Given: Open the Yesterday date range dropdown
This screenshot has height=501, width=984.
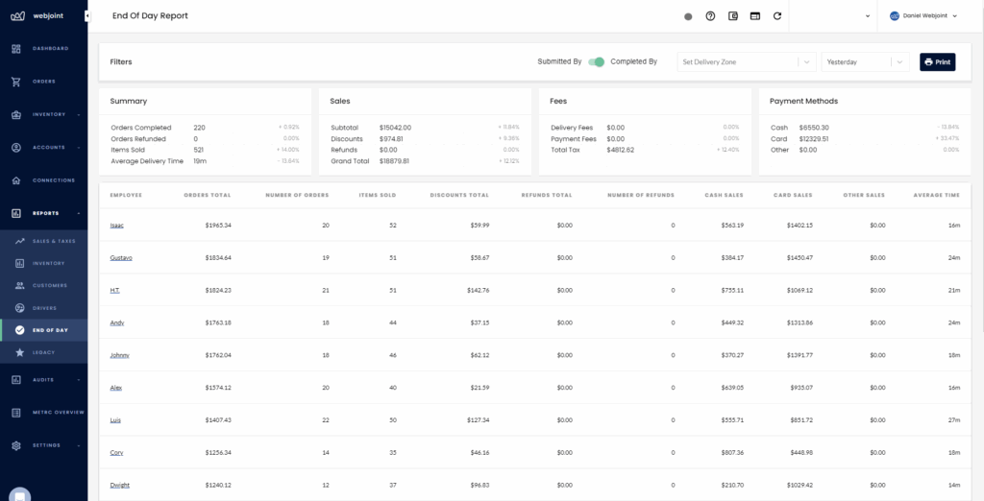Looking at the screenshot, I should point(864,61).
